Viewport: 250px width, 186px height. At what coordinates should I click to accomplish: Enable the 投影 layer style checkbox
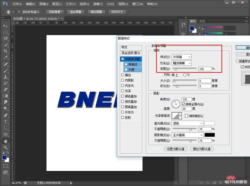pos(122,117)
